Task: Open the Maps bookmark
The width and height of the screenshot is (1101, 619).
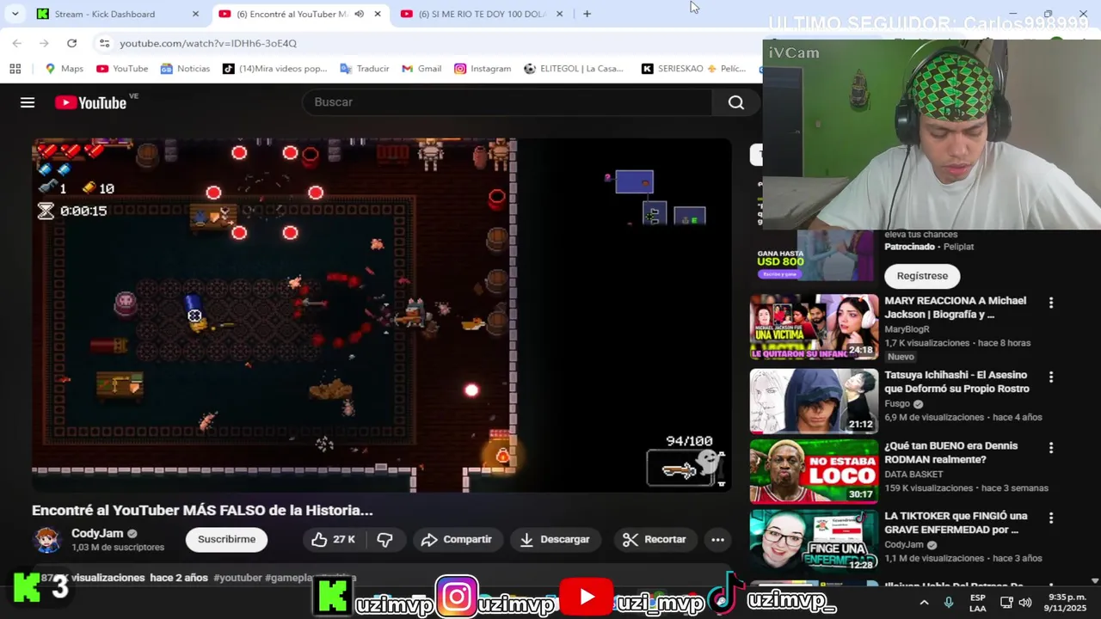Action: [x=64, y=69]
